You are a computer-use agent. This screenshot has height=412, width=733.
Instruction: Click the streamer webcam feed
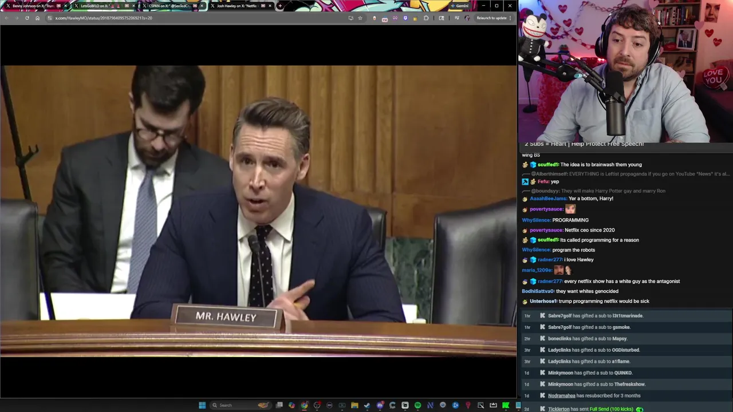(x=625, y=71)
